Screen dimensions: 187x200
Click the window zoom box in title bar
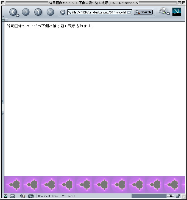tap(179, 3)
